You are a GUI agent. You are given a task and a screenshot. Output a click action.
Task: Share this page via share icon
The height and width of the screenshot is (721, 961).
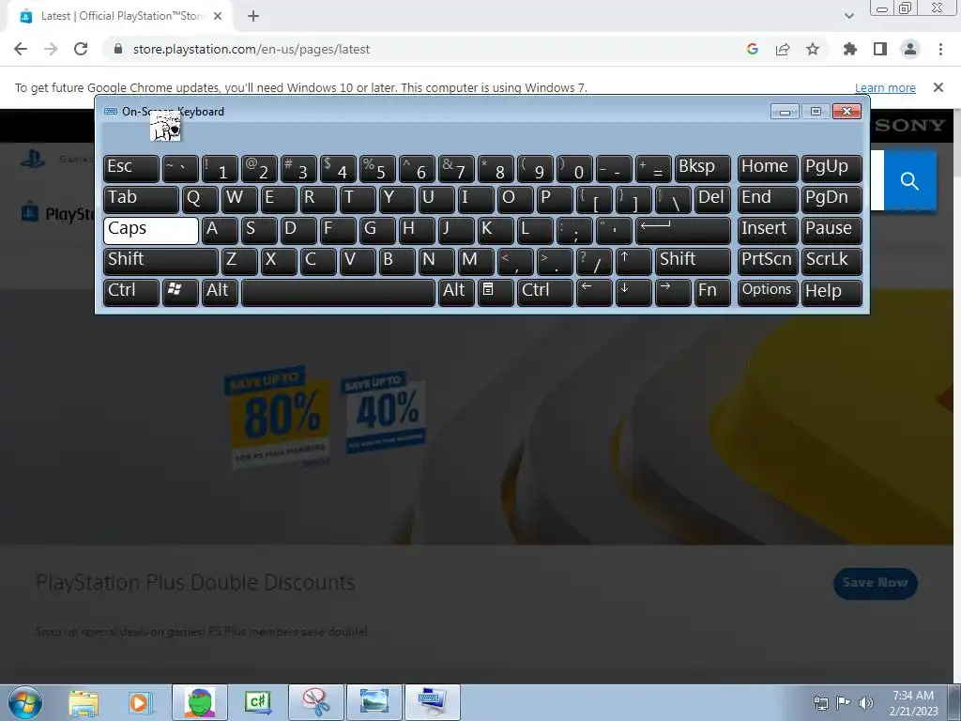point(783,49)
